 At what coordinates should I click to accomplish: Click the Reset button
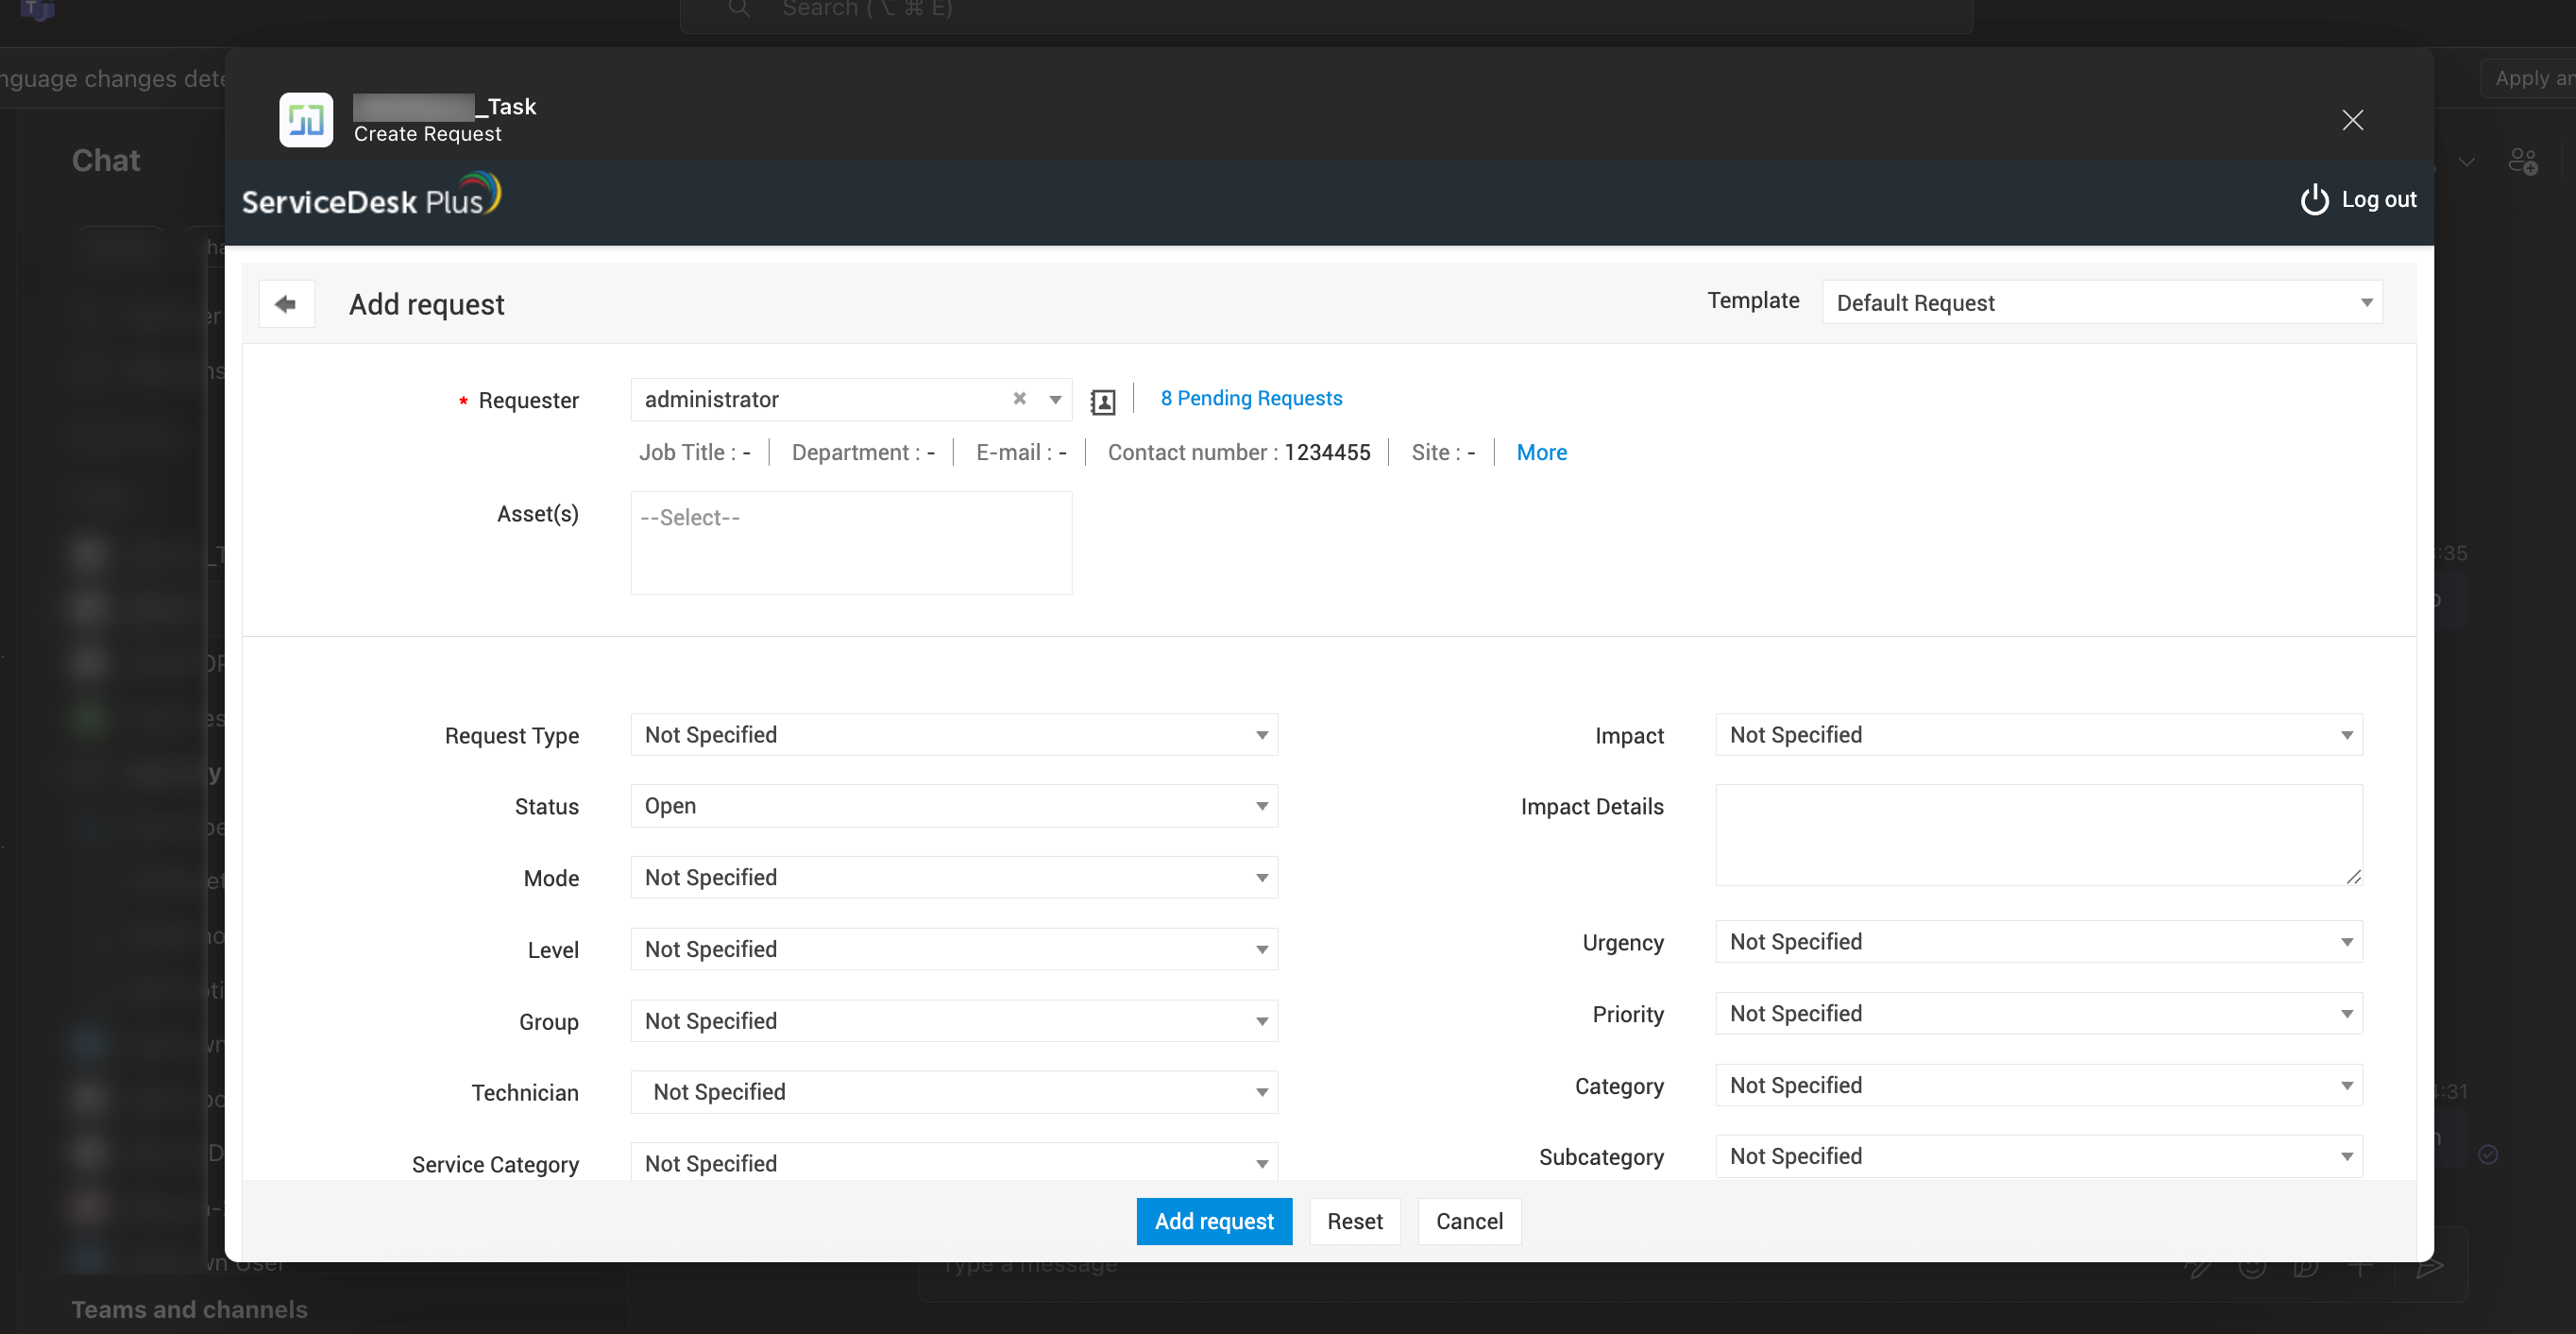point(1354,1221)
